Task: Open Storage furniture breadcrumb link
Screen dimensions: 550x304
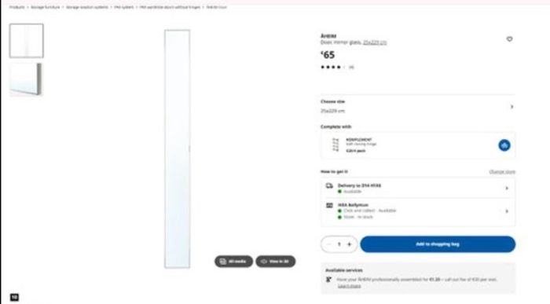Action: [46, 7]
